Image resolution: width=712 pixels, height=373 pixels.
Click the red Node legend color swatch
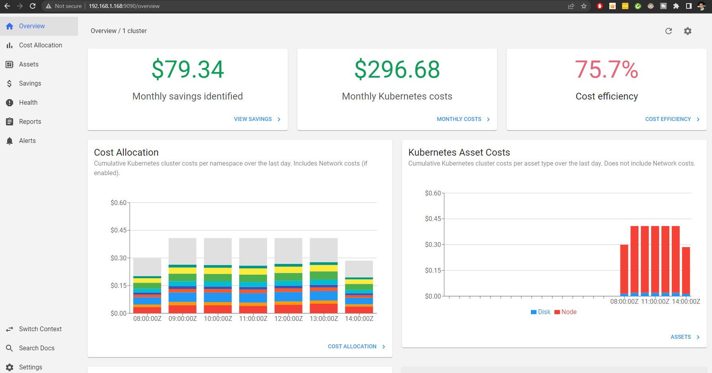coord(557,312)
